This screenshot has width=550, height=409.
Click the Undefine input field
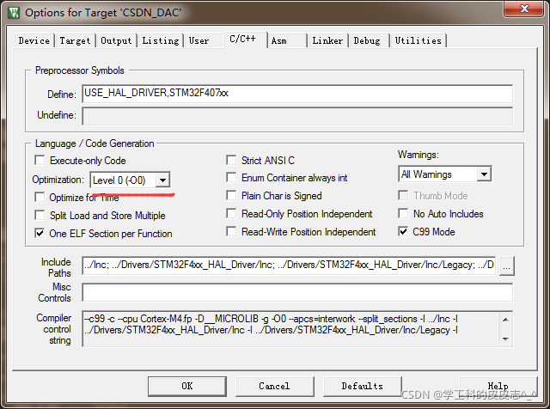coord(297,116)
